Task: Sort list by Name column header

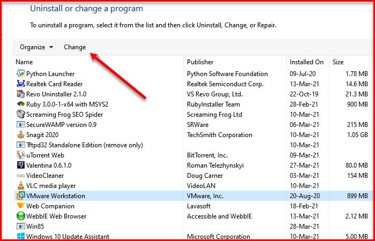Action: click(24, 62)
